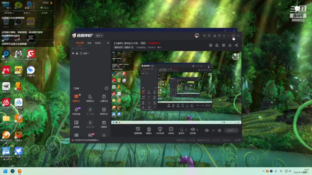Toggle lock on 全屏 1 source
The image size is (312, 175).
click(77, 53)
